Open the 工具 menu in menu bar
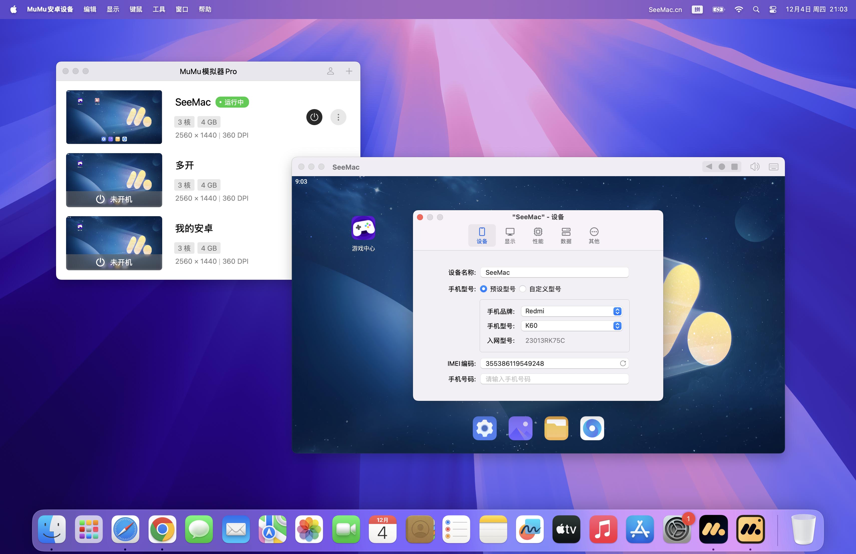This screenshot has height=554, width=856. (x=159, y=9)
